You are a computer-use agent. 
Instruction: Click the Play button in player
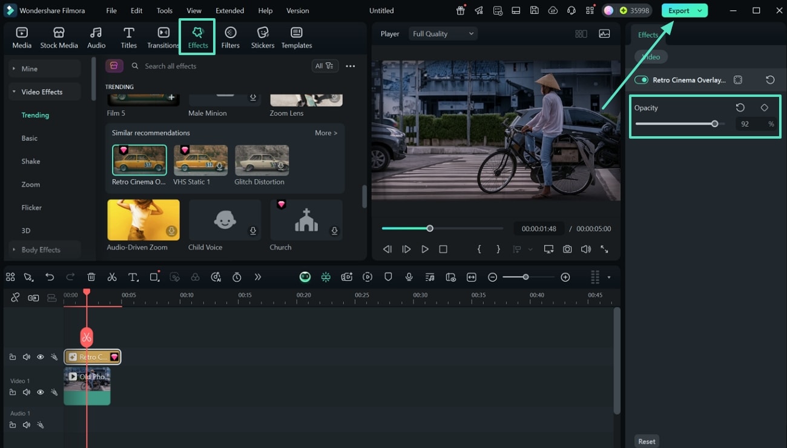coord(425,249)
